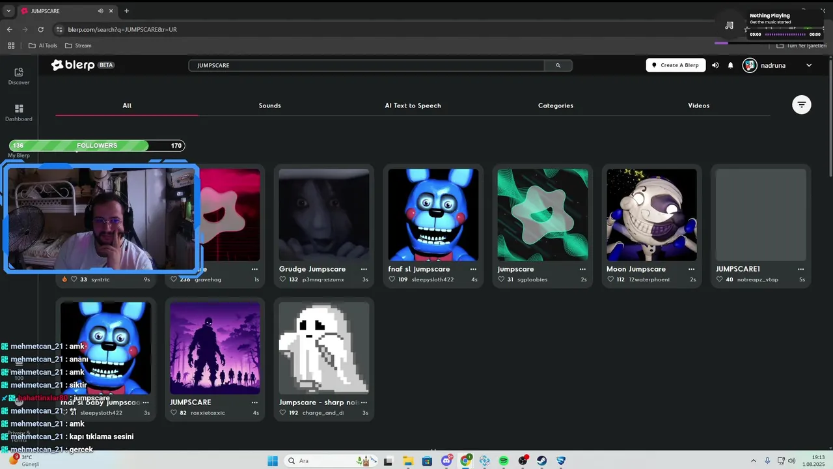Image resolution: width=833 pixels, height=469 pixels.
Task: Open more options for sgploobies jumpscare card
Action: (x=582, y=269)
